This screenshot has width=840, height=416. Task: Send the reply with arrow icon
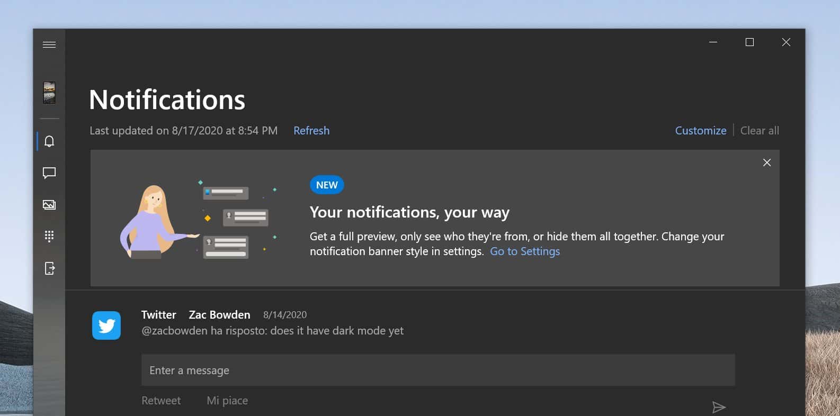pyautogui.click(x=719, y=407)
